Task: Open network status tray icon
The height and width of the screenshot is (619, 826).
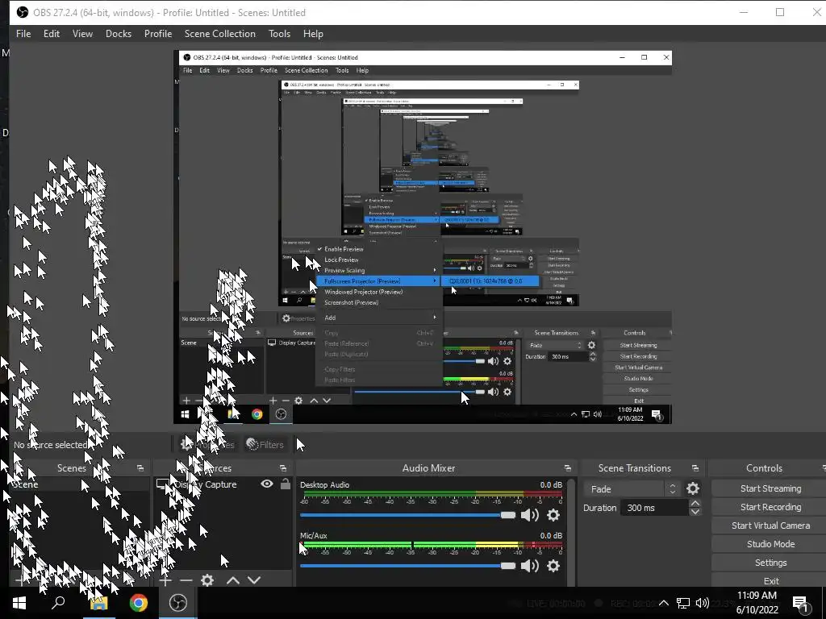Action: click(683, 603)
